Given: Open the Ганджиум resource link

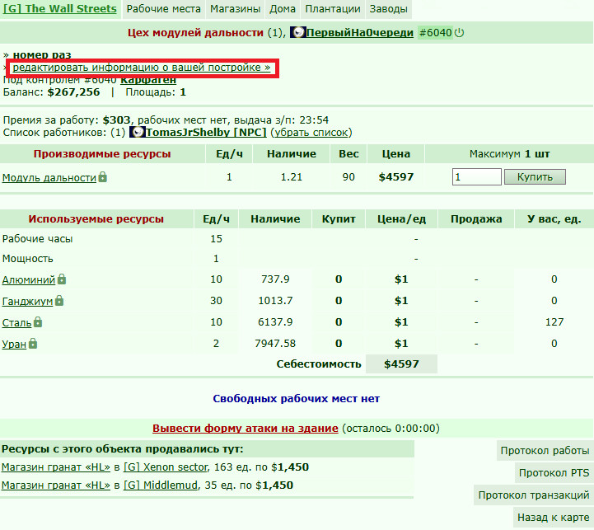Looking at the screenshot, I should 28,302.
